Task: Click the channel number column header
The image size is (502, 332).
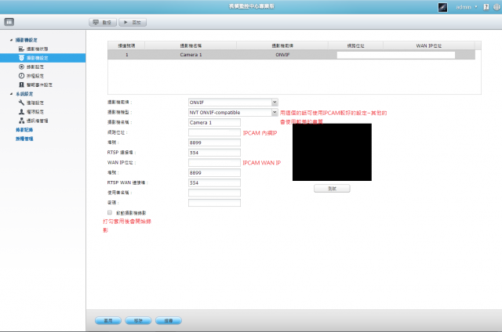Action: (x=126, y=45)
